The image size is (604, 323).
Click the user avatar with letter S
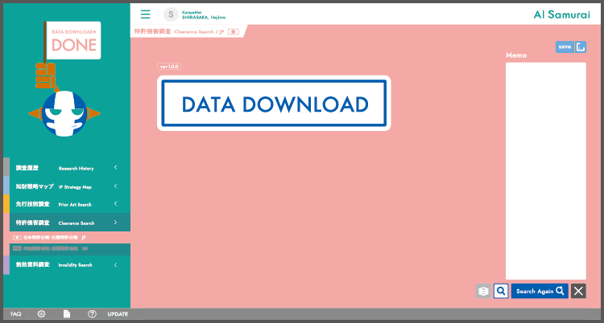click(x=171, y=14)
